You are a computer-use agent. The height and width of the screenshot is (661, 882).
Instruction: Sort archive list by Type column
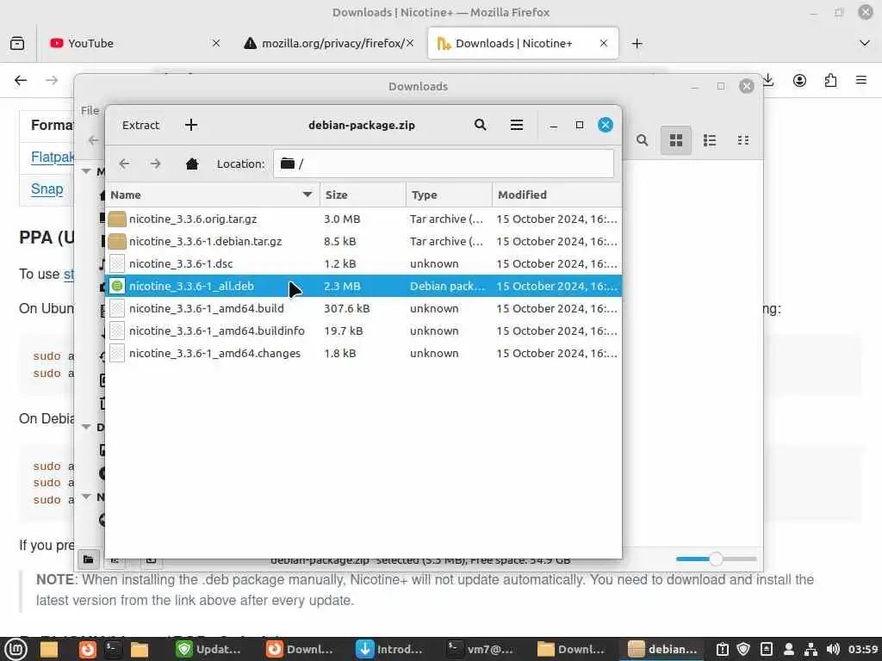click(449, 195)
